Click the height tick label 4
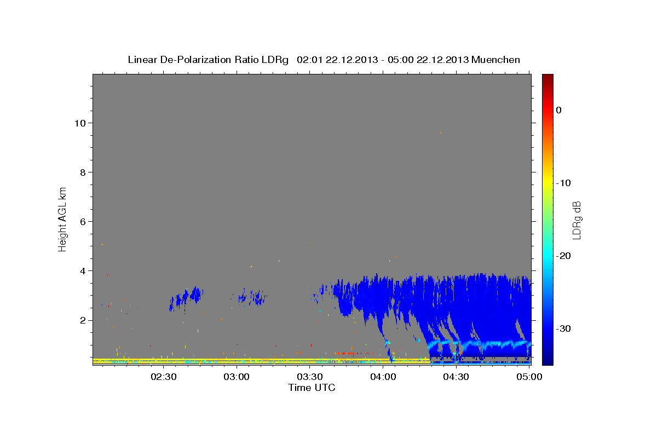Screen dimensions: 657x438 coord(82,270)
